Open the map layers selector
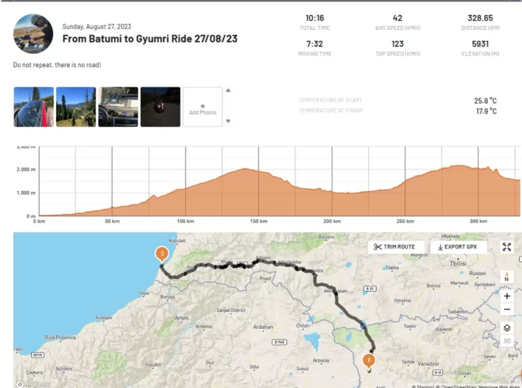 507,328
